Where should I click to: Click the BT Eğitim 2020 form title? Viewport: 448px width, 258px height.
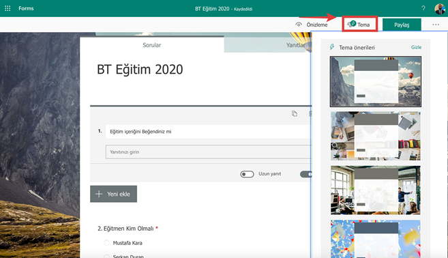140,70
